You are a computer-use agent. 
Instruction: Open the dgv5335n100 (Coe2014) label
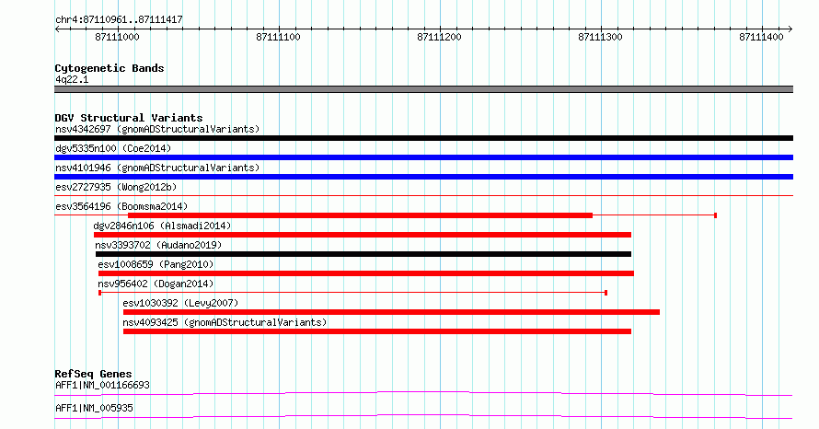[x=113, y=148]
